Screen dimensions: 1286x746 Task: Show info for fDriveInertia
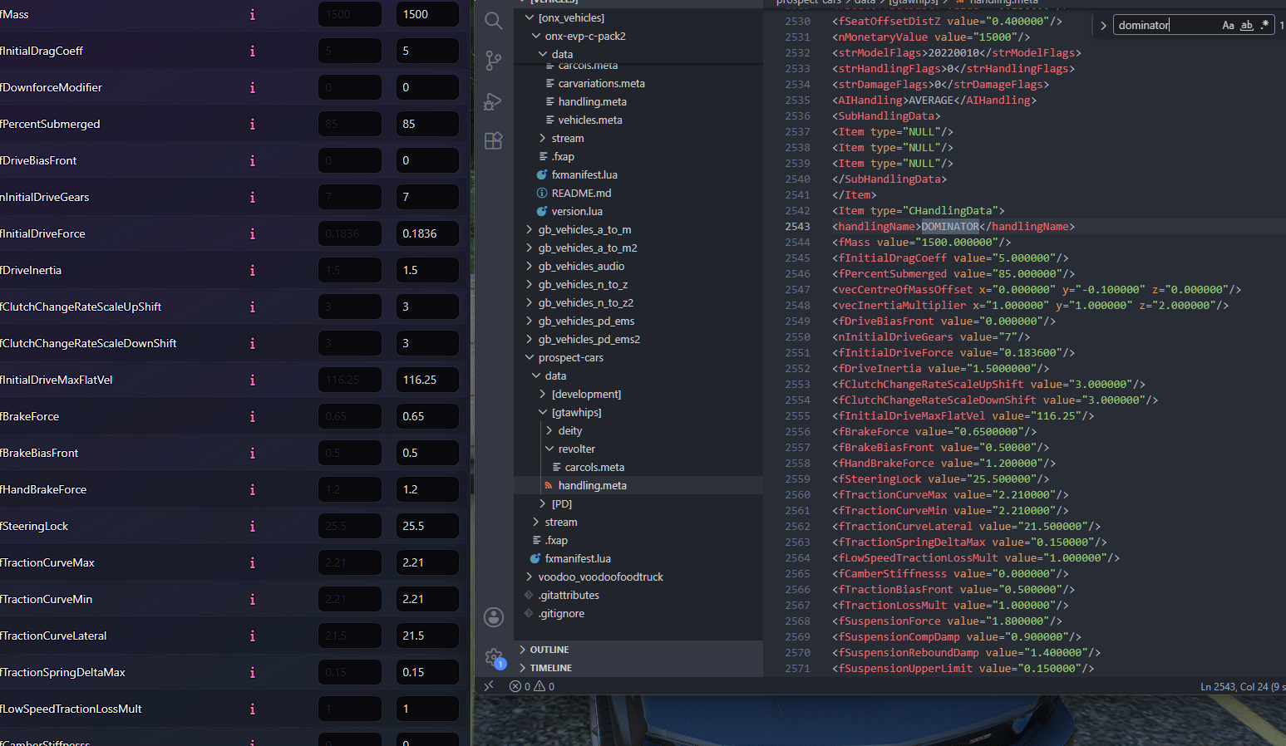pyautogui.click(x=253, y=270)
